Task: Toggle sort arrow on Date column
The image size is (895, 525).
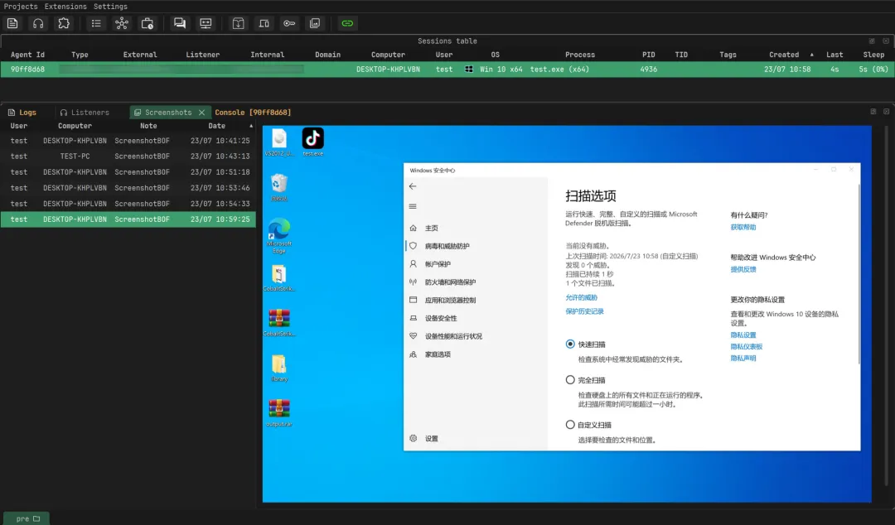Action: (250, 126)
